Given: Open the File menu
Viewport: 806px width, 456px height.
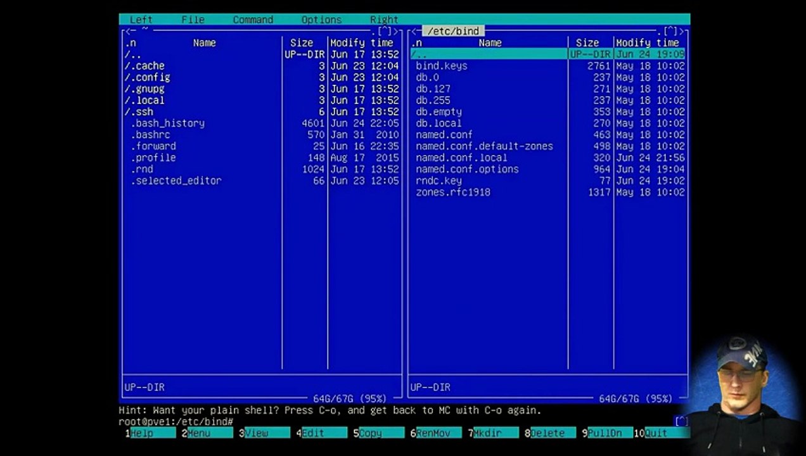Looking at the screenshot, I should pyautogui.click(x=193, y=20).
